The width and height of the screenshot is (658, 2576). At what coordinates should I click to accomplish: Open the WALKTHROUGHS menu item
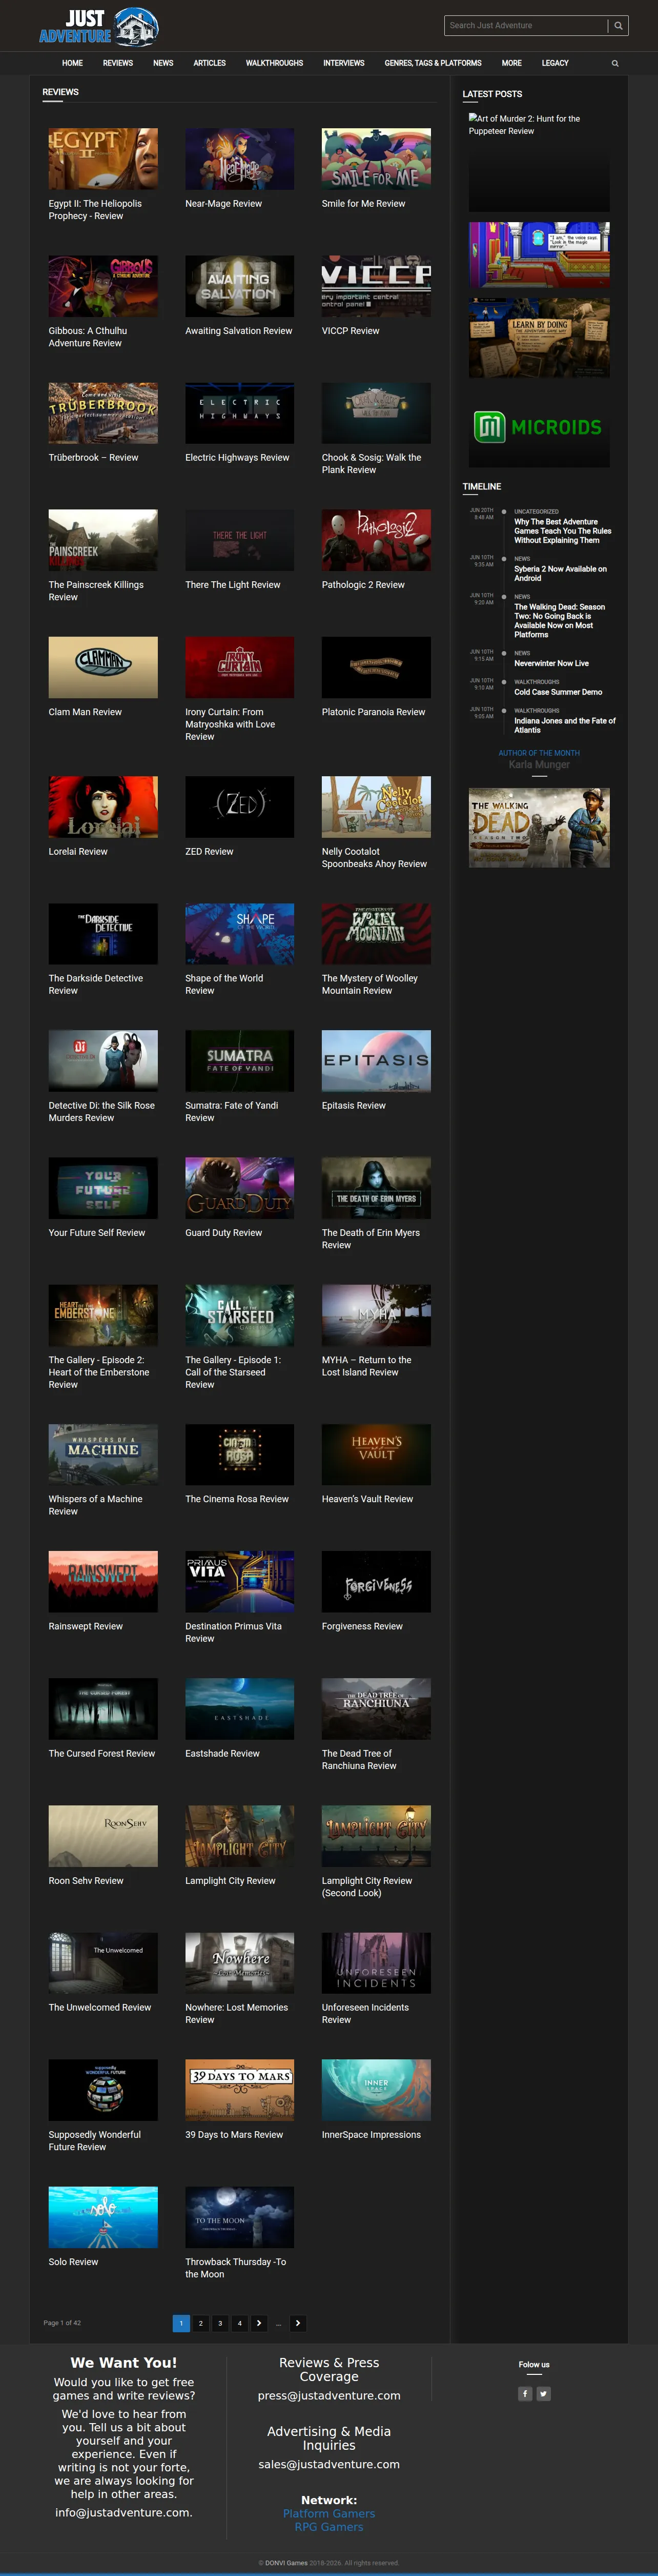(275, 63)
